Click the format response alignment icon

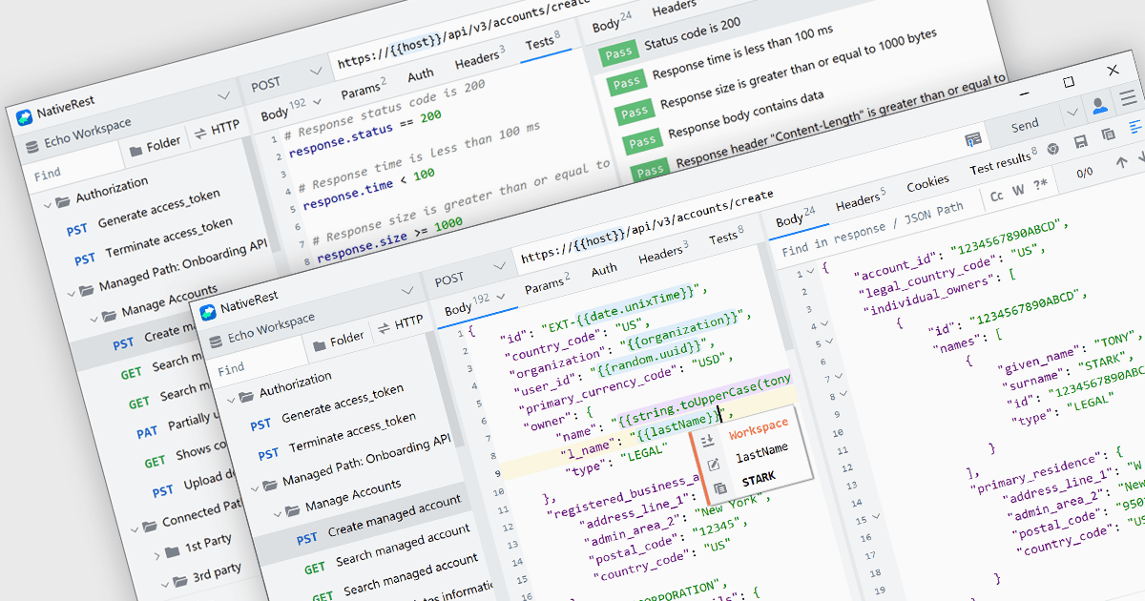coord(1135,128)
